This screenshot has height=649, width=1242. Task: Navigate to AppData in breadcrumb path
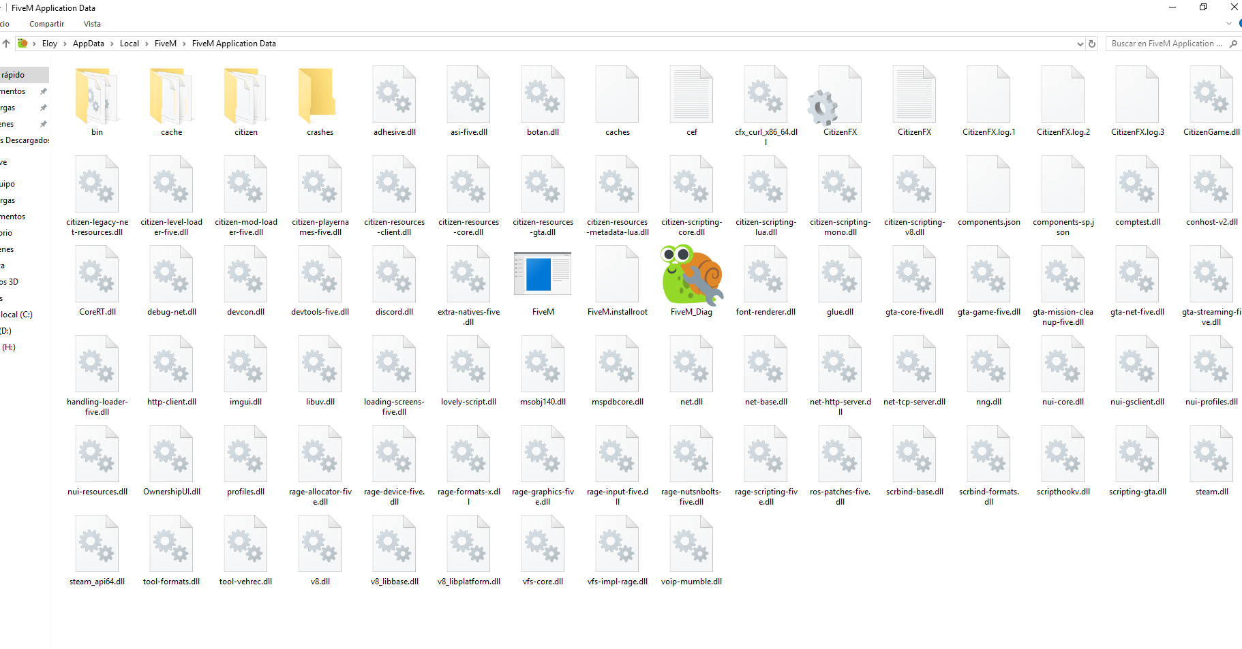tap(89, 44)
